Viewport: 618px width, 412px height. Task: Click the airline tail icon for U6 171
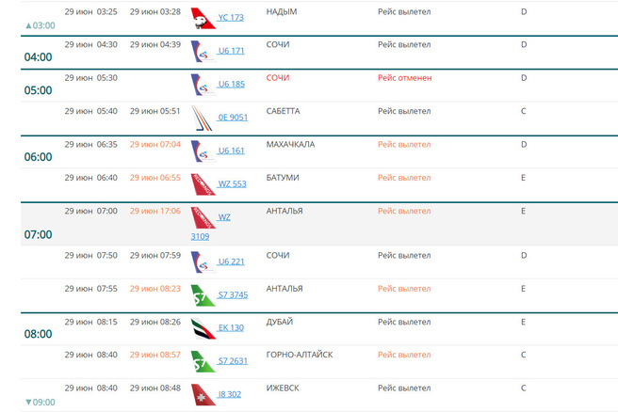coord(203,50)
